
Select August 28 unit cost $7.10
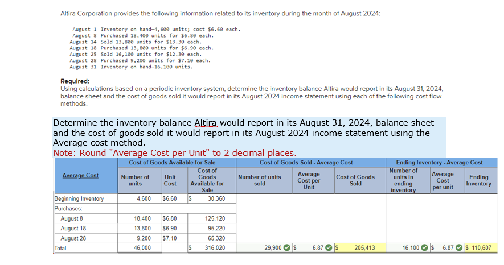[174, 238]
